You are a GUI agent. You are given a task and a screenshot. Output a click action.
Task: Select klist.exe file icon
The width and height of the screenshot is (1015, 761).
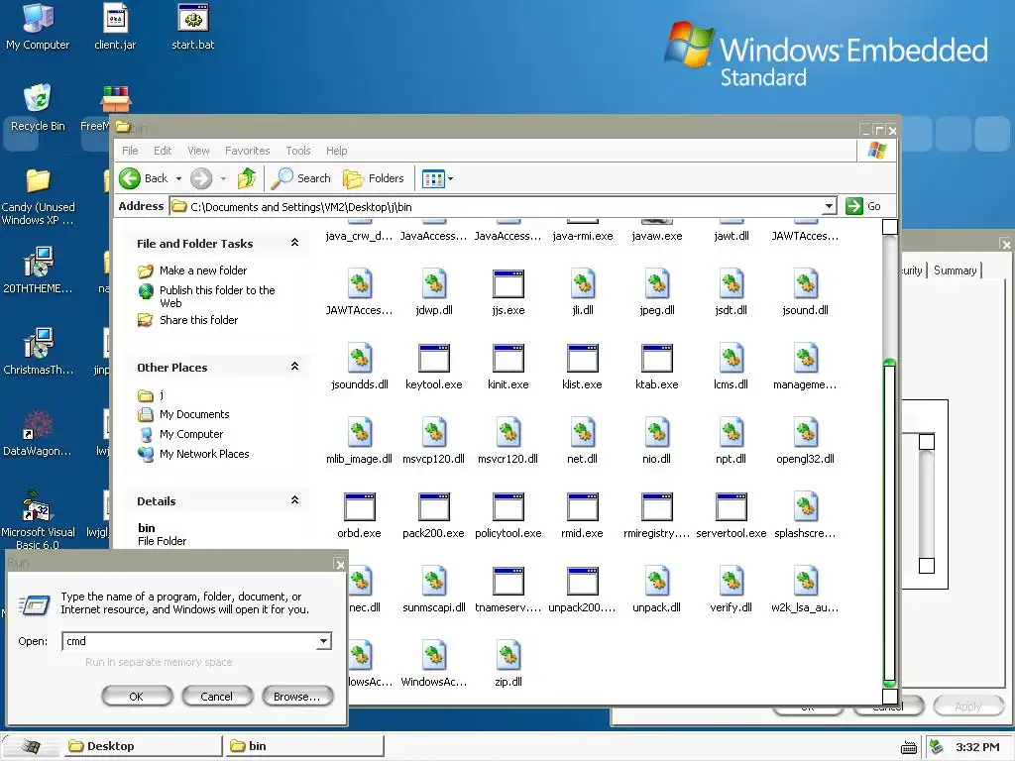tap(583, 359)
